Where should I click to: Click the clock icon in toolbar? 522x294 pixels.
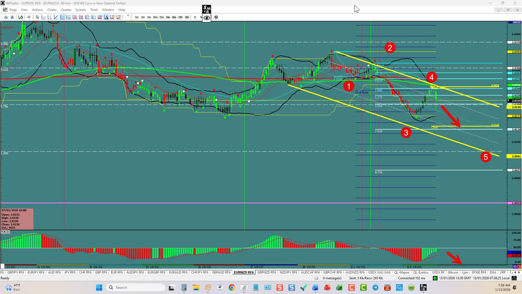click(216, 17)
